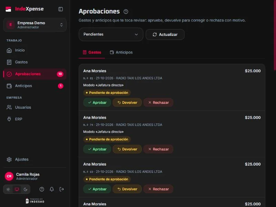Viewport: 276px width, 207px height.
Task: Click the Actualizar refresh button
Action: click(x=165, y=34)
